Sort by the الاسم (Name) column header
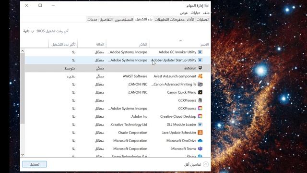The width and height of the screenshot is (307, 173). [205, 45]
